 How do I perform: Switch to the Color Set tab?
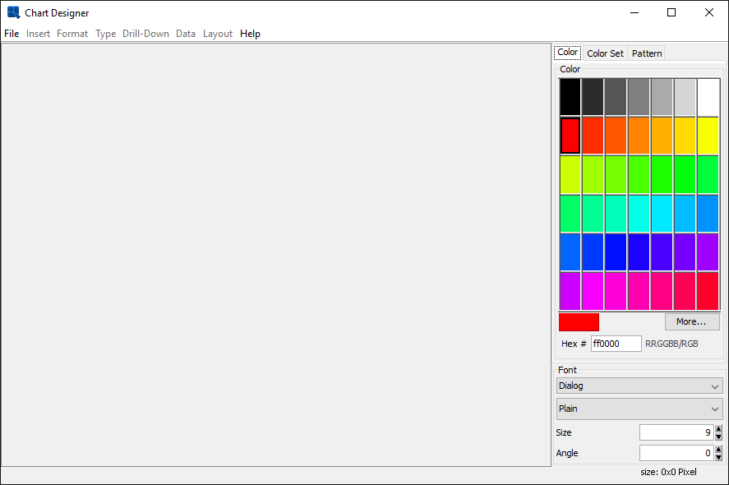[605, 53]
